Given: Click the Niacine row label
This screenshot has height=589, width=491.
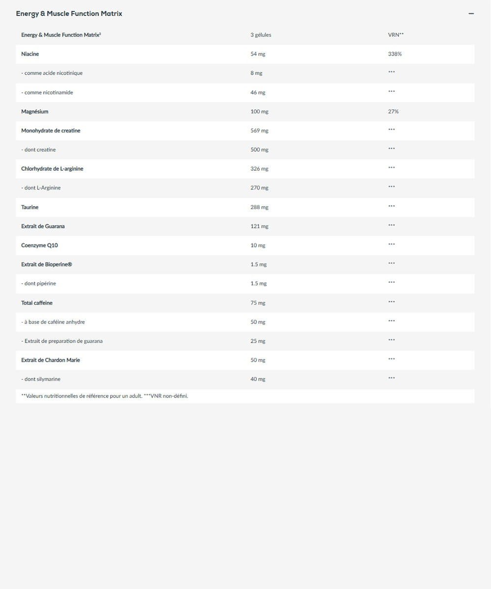Looking at the screenshot, I should 30,54.
